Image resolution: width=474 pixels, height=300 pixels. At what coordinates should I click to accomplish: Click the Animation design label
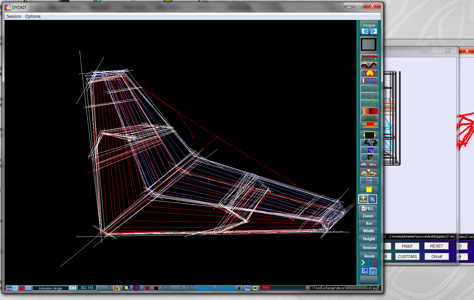tap(50, 288)
